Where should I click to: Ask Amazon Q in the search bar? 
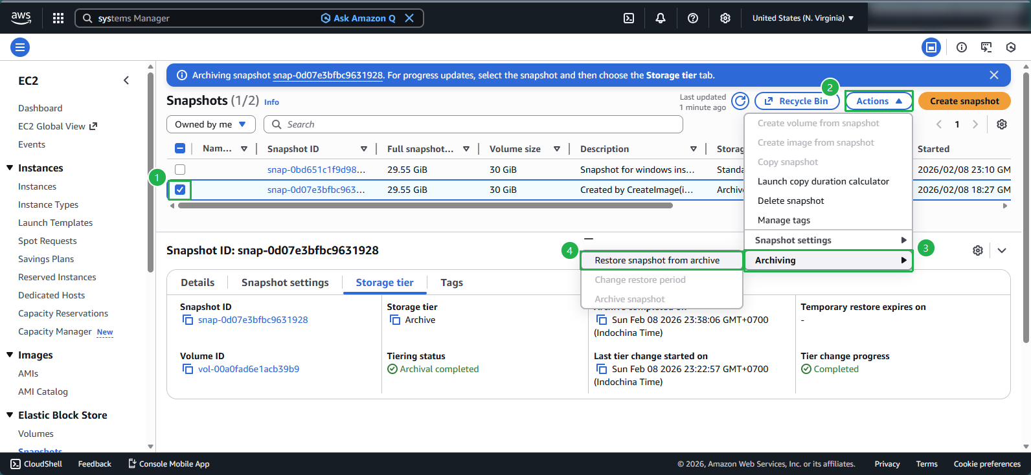pyautogui.click(x=358, y=18)
